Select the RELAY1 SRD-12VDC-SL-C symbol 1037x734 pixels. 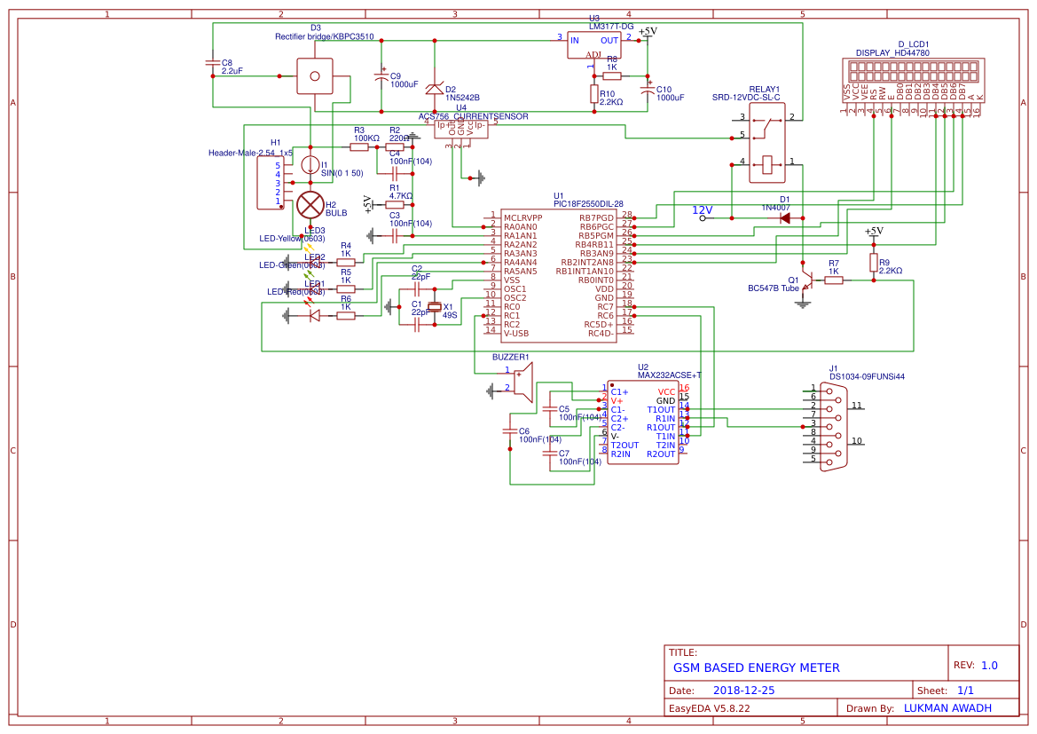pyautogui.click(x=767, y=142)
